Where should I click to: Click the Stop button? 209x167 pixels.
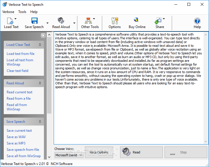pyautogui.click(x=186, y=152)
